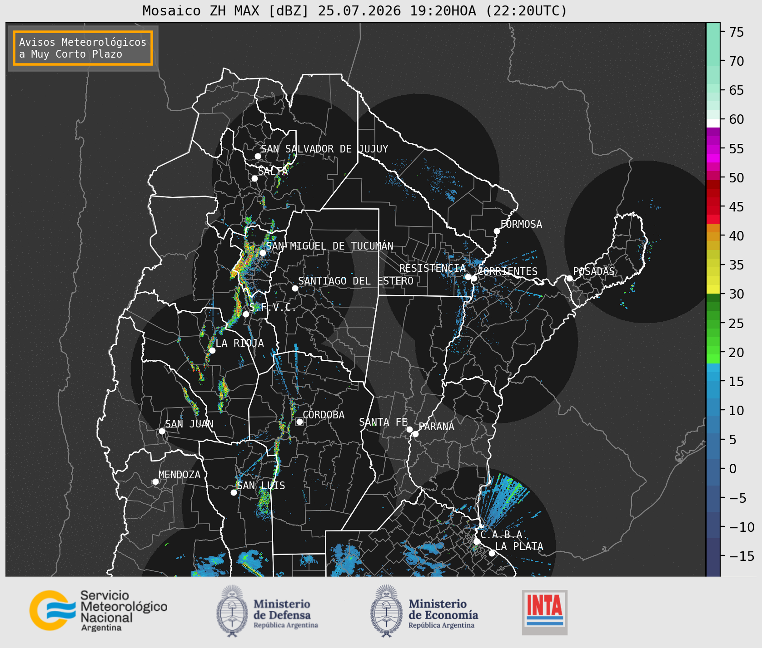Click the La Rioja city dot

coord(212,350)
